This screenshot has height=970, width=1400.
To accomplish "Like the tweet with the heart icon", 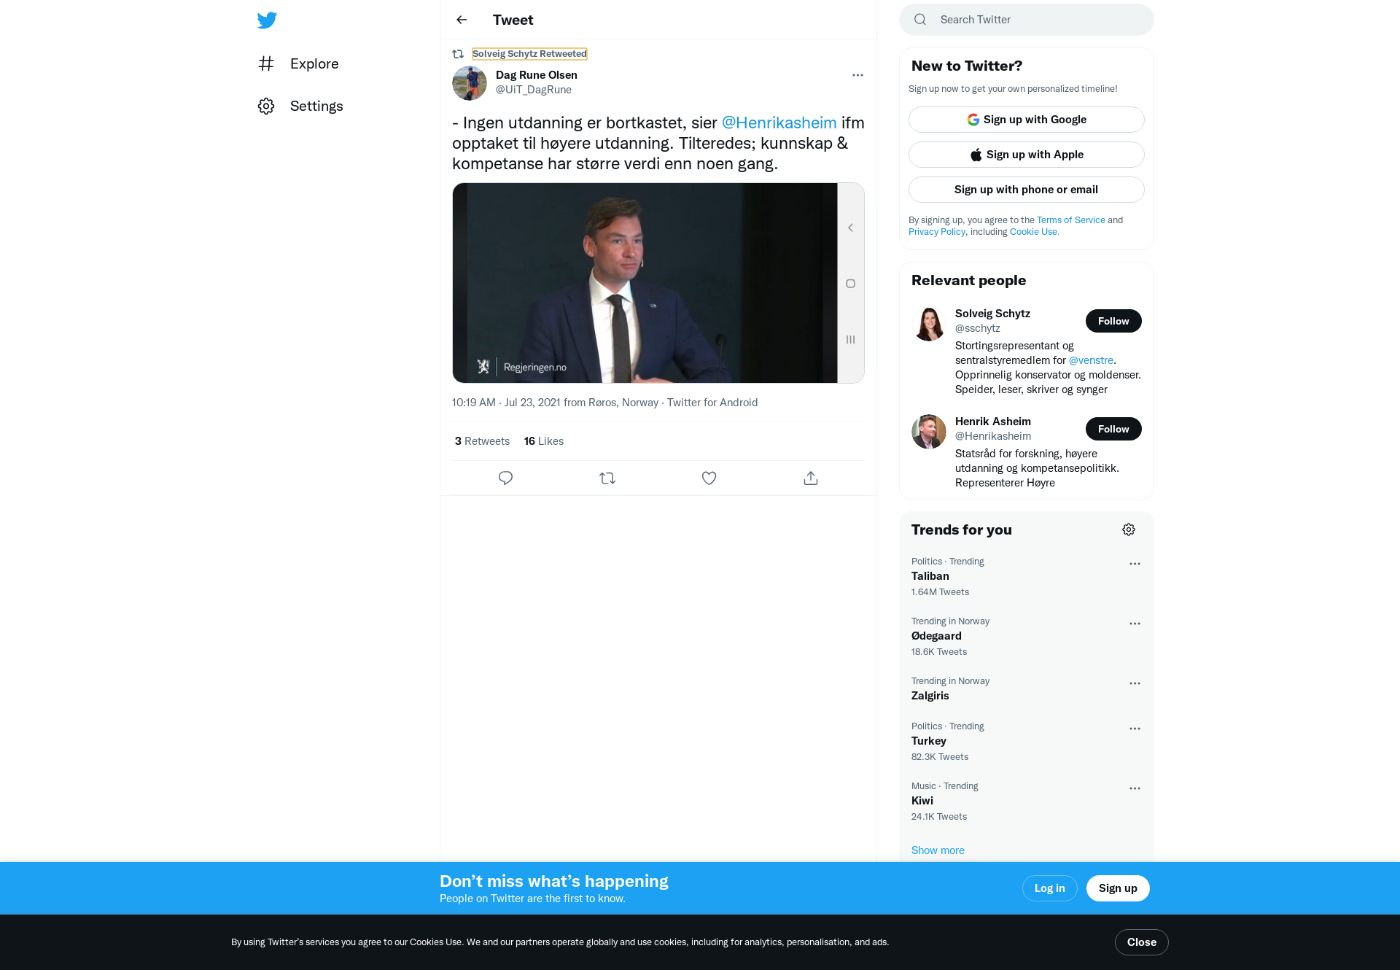I will (709, 478).
